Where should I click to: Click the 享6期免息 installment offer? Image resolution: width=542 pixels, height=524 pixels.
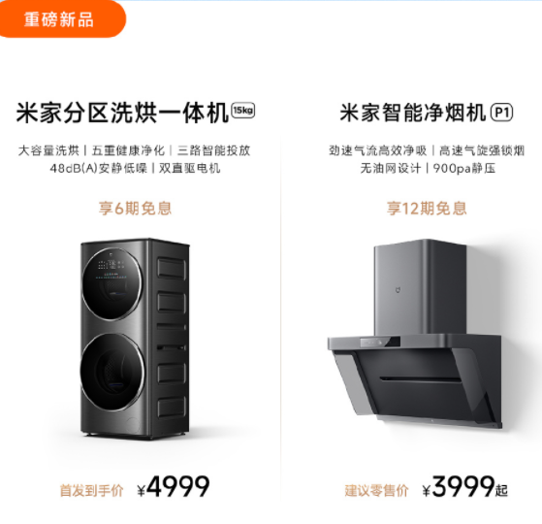pyautogui.click(x=135, y=209)
